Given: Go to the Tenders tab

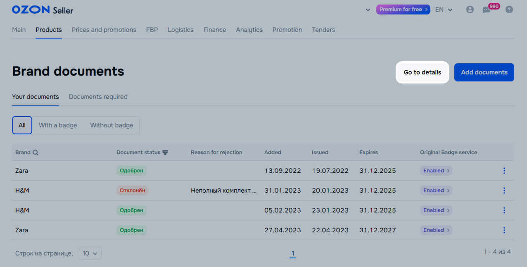Looking at the screenshot, I should pyautogui.click(x=323, y=30).
